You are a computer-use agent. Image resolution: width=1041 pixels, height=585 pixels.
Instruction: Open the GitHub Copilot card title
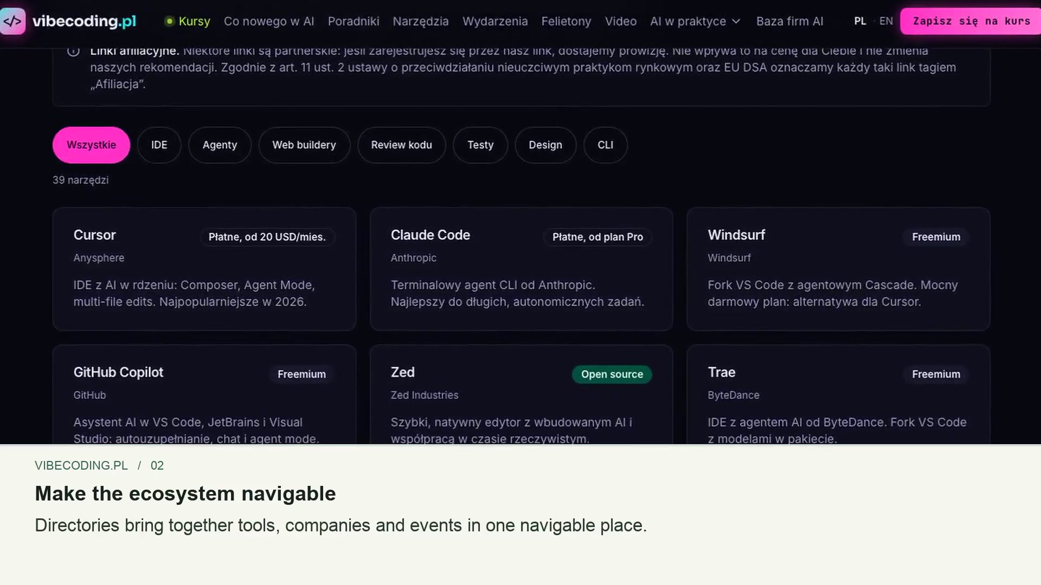pos(118,373)
